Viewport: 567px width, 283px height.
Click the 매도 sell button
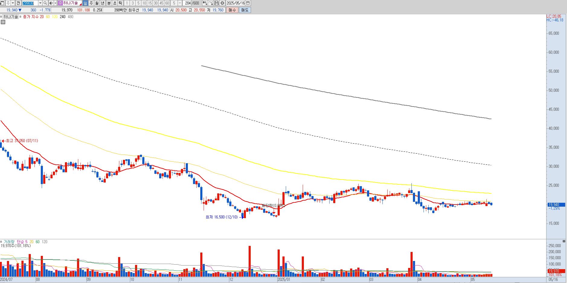tap(245, 10)
